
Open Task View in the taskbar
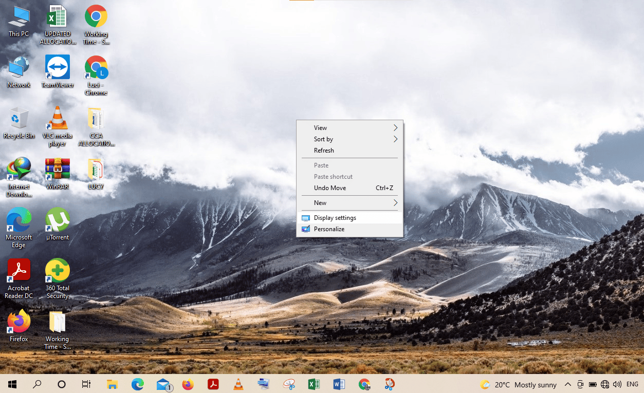[86, 384]
